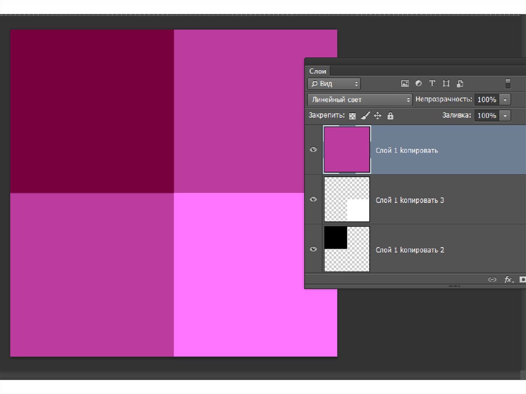Toggle visibility of 'Слой 1 копировать 3'
Image resolution: width=526 pixels, height=394 pixels.
(x=313, y=200)
